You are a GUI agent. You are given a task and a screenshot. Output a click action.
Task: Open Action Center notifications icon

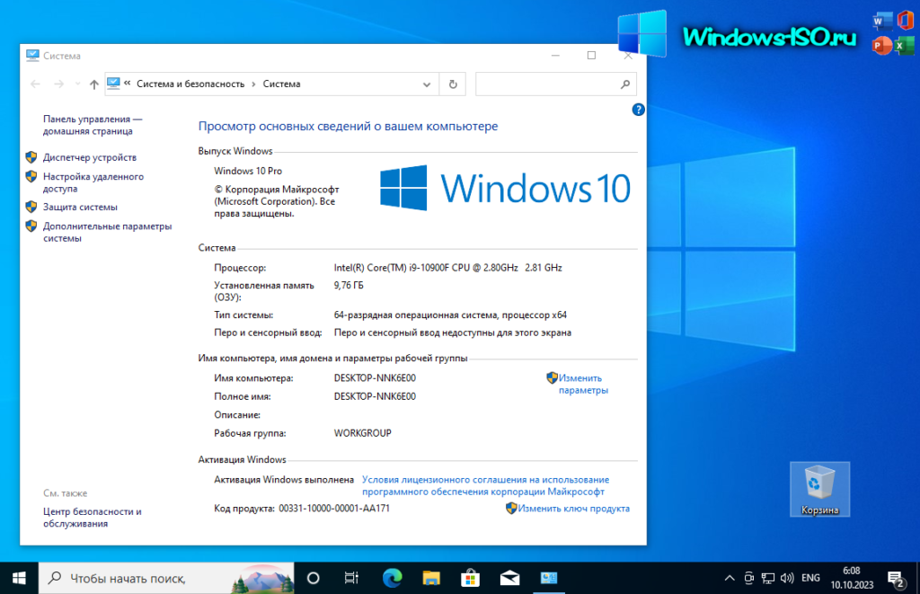[896, 578]
